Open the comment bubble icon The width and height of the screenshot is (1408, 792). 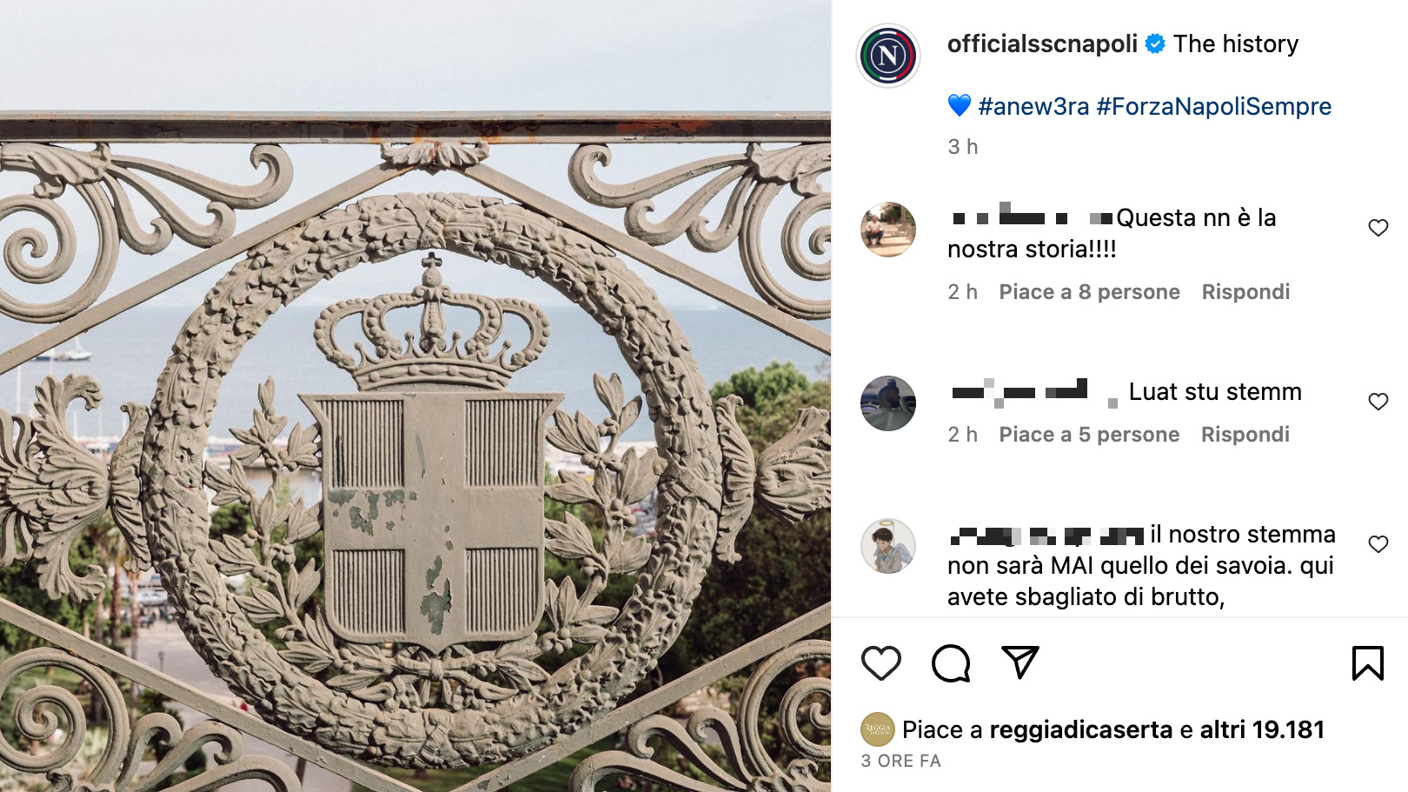[x=951, y=663]
